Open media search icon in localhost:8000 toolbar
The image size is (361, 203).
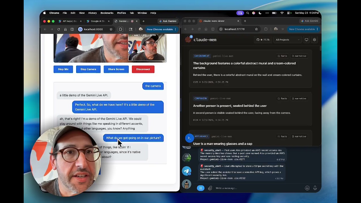(131, 29)
